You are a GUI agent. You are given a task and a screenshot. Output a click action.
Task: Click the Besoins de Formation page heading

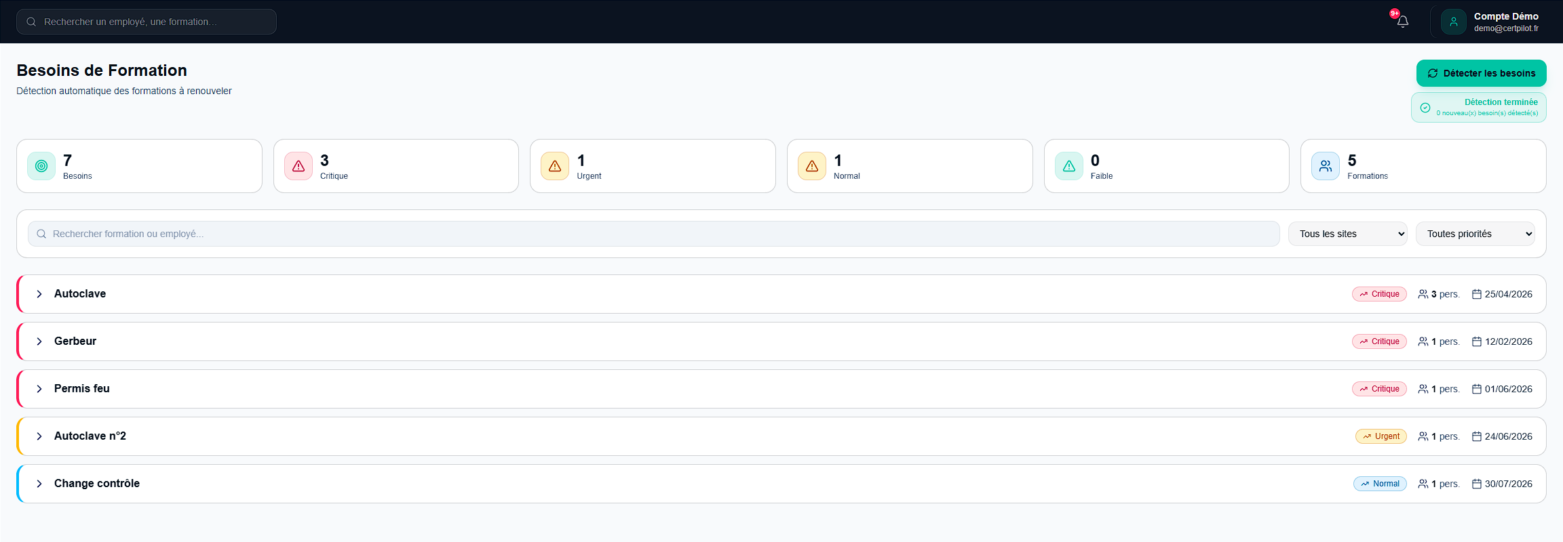pyautogui.click(x=102, y=70)
